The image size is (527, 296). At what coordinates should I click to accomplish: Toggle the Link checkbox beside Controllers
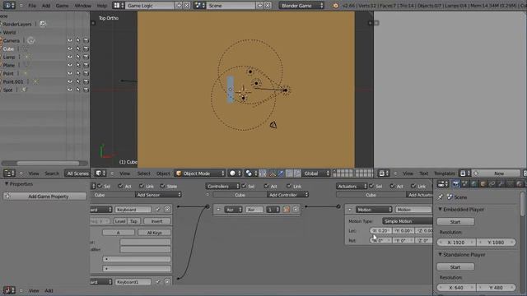pyautogui.click(x=289, y=186)
